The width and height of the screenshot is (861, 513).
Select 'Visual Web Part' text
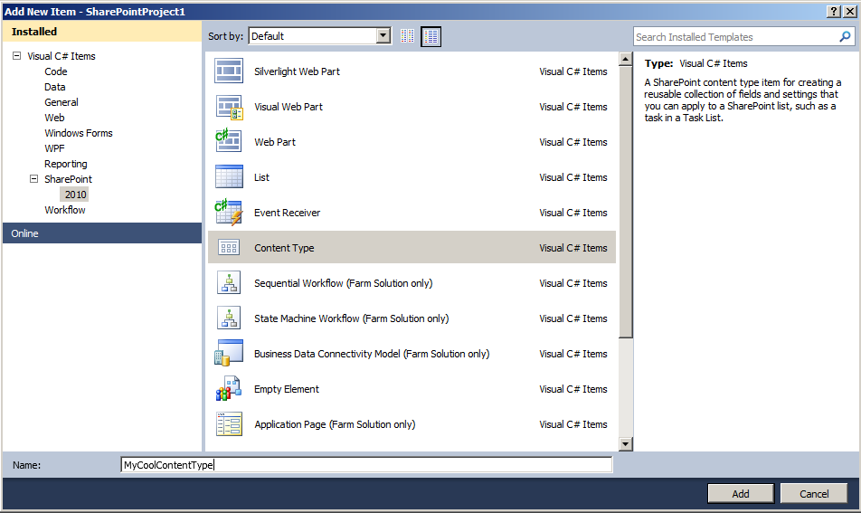[x=289, y=107]
